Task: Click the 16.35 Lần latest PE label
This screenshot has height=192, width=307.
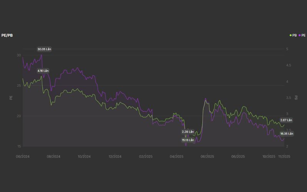Action: tap(286, 134)
